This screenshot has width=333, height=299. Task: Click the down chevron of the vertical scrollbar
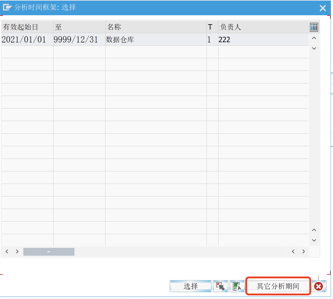pyautogui.click(x=314, y=48)
